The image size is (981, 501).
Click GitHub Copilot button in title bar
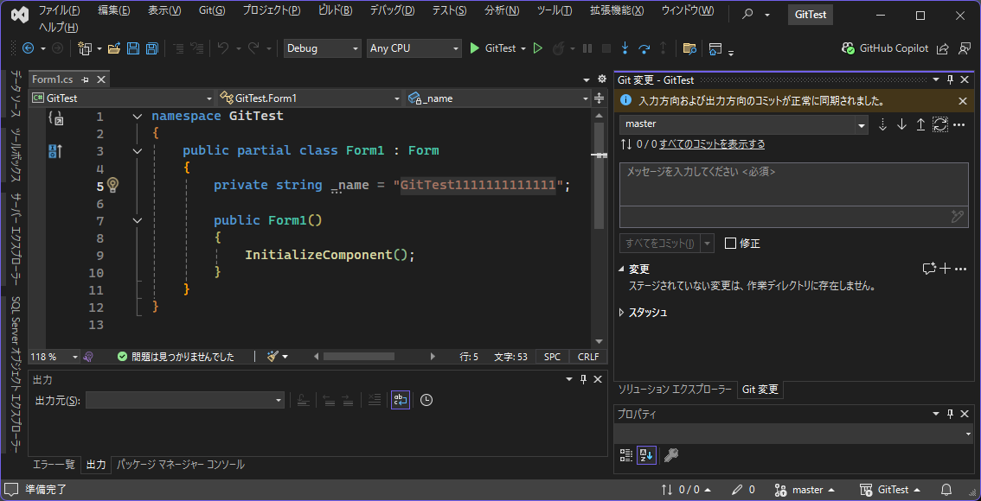tap(884, 48)
